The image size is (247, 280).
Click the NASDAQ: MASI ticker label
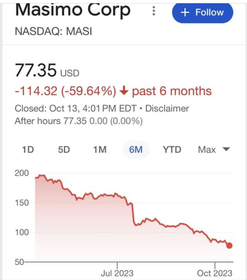(53, 31)
